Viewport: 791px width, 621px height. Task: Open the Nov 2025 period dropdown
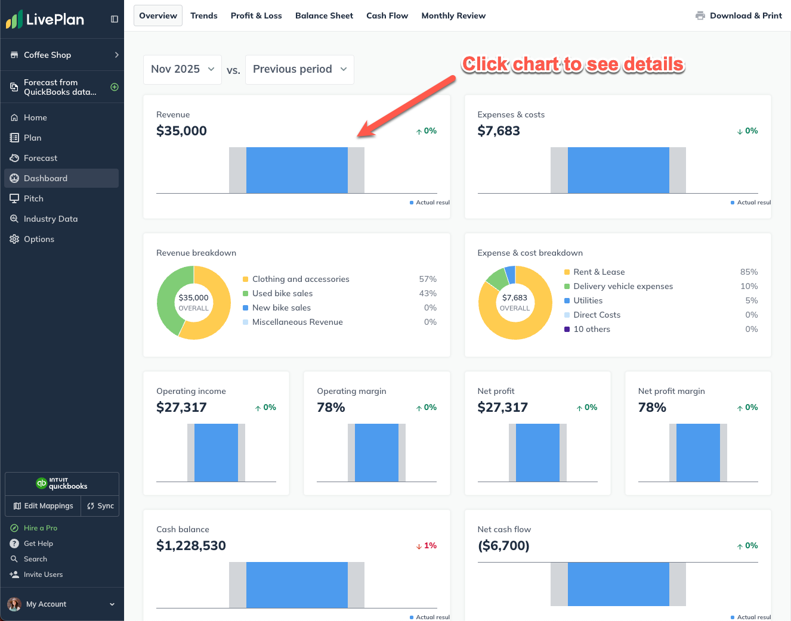182,69
